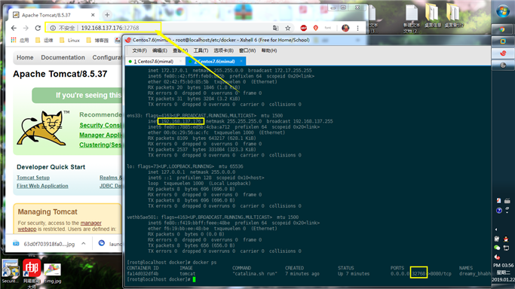Screen dimensions: 515x289
Task: Click the Xshell app icon in title bar
Action: pyautogui.click(x=128, y=40)
